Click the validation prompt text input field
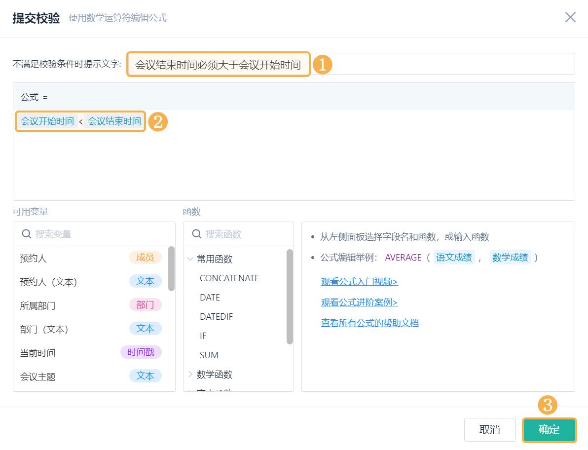 pos(219,64)
